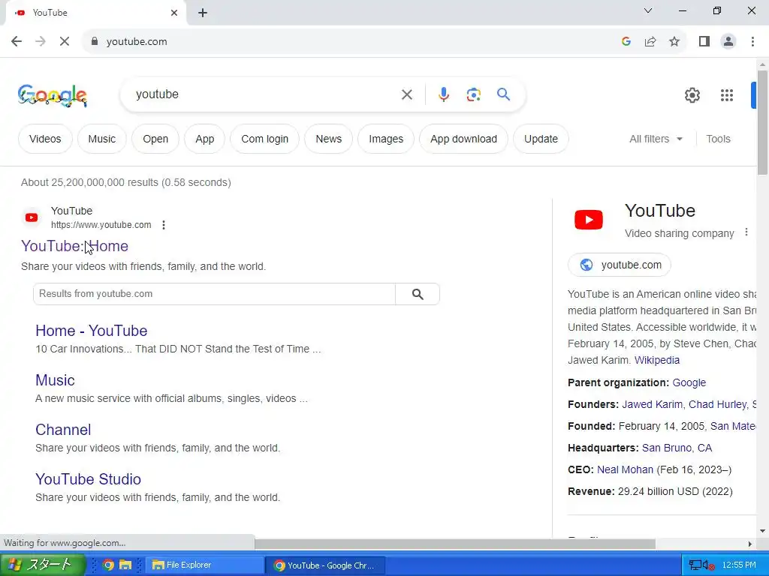Viewport: 769px width, 576px height.
Task: Open more options for YouTube result
Action: click(x=163, y=225)
